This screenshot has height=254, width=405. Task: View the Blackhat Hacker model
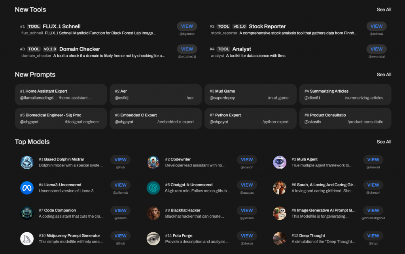pos(247,211)
